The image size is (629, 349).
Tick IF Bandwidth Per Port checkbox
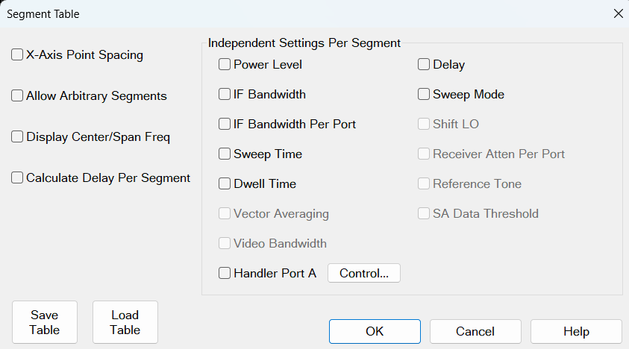(225, 125)
